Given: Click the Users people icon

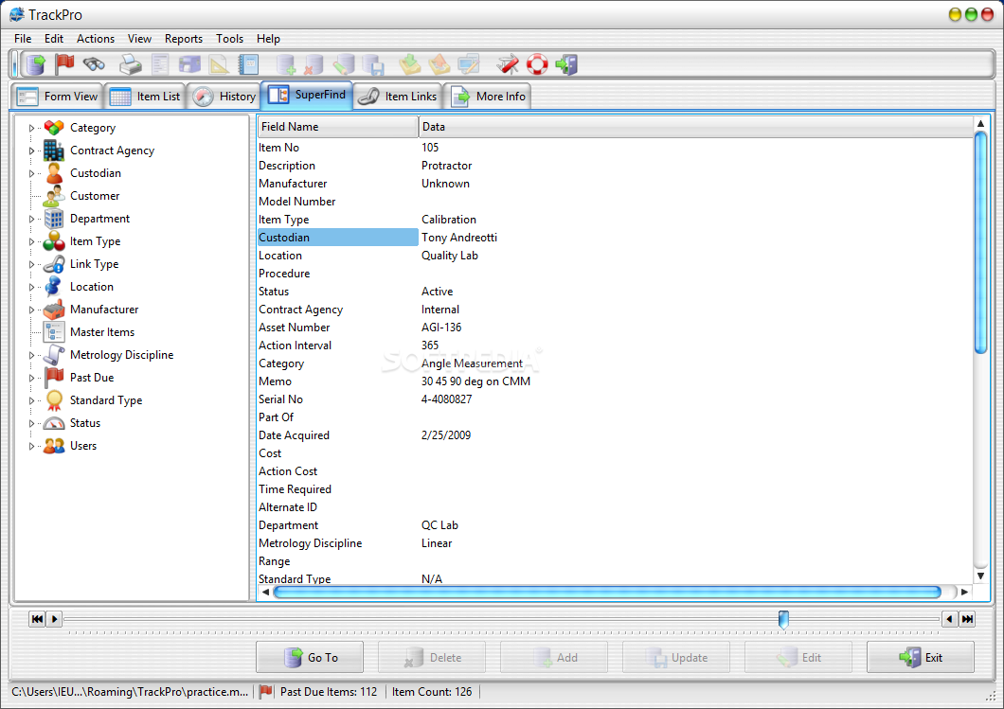Looking at the screenshot, I should [x=54, y=445].
